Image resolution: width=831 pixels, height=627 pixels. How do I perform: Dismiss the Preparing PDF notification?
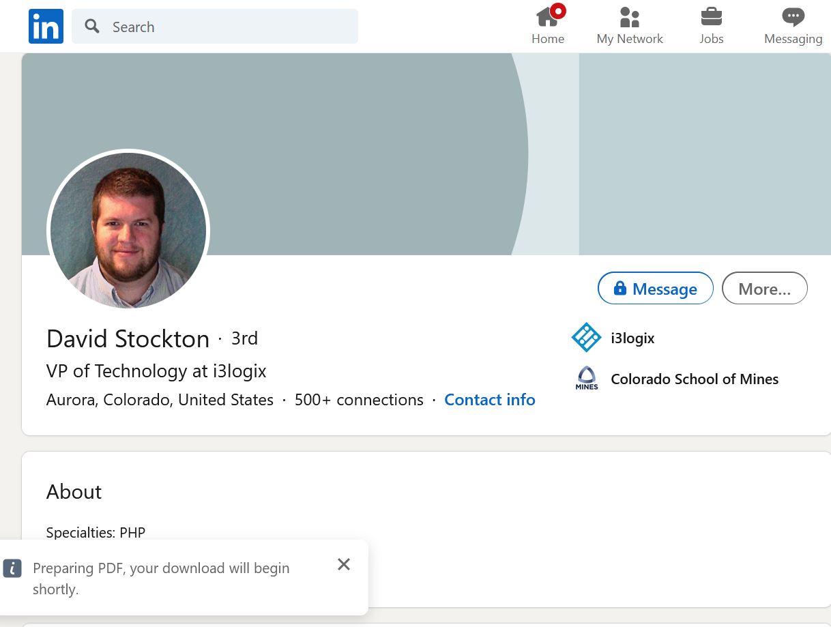click(x=344, y=564)
